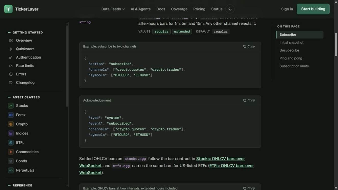This screenshot has height=190, width=338.
Task: Click the left sidebar scrollbar thumb
Action: [x=67, y=66]
